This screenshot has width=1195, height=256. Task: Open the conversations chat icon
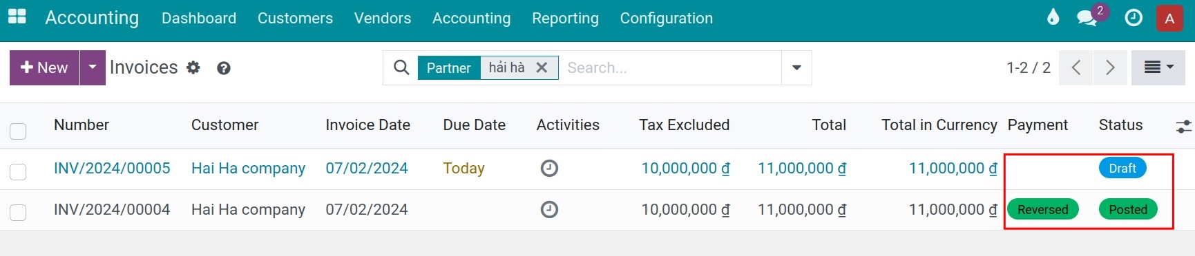(x=1087, y=19)
